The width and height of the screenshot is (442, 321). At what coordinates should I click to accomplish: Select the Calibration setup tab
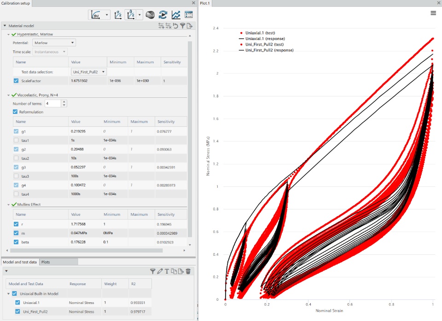click(x=16, y=3)
